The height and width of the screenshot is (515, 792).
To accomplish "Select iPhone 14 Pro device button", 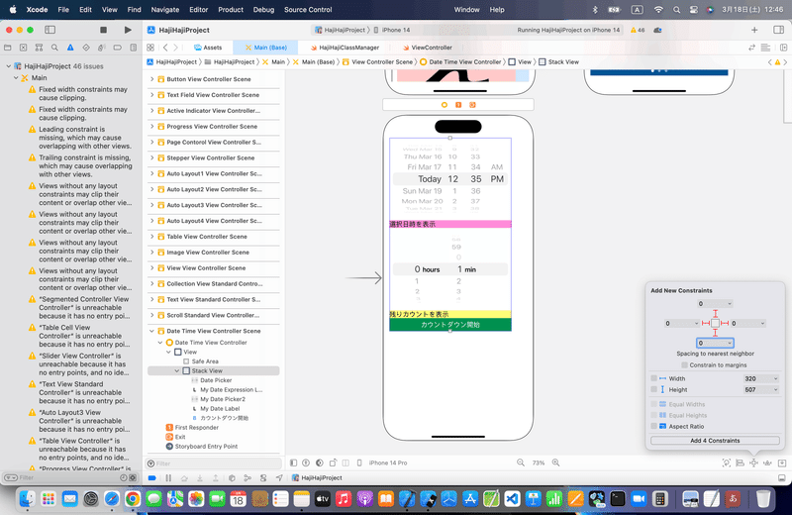I will [388, 463].
